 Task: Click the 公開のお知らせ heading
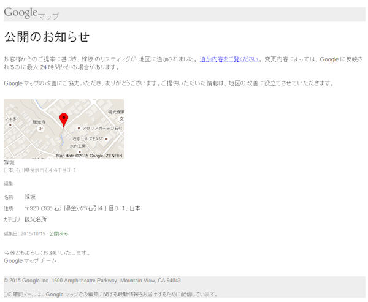(47, 37)
